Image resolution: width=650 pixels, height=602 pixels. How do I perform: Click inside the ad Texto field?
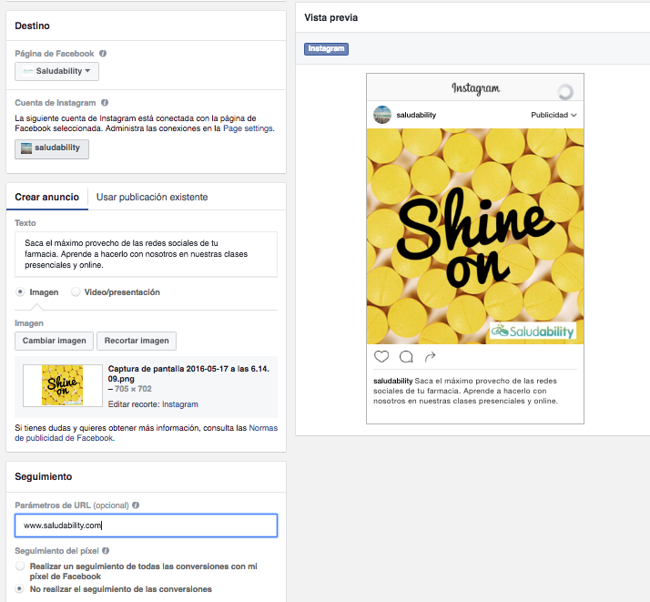coord(146,254)
